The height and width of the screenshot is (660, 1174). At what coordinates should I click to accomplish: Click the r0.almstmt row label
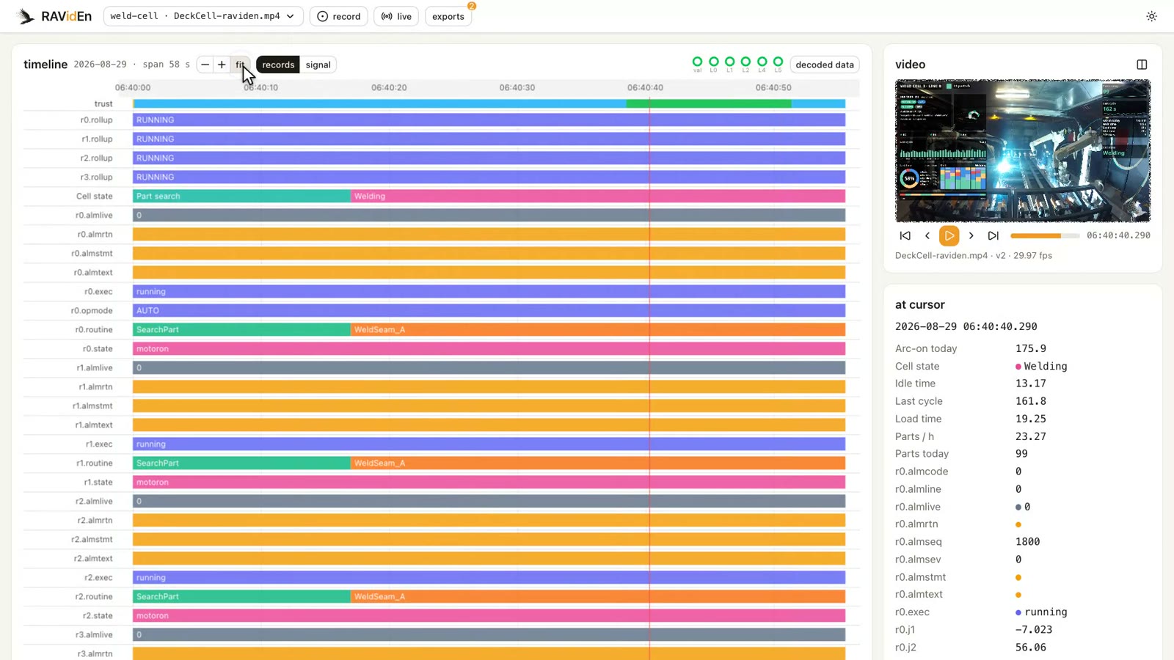[92, 253]
